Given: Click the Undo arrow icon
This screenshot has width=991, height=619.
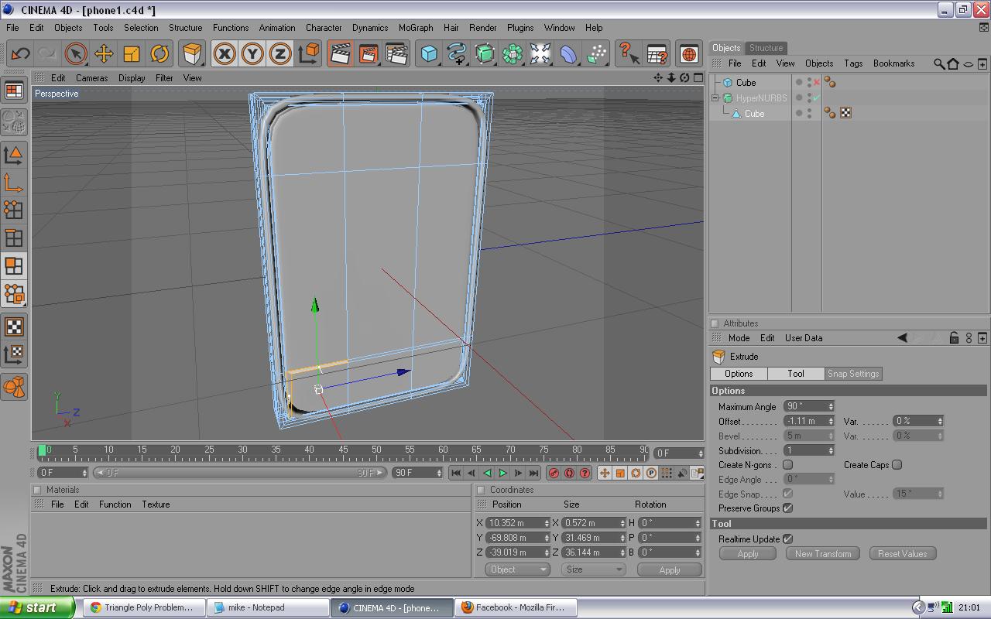Looking at the screenshot, I should point(20,53).
